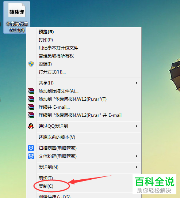
Task: Choose 复制(C) from the context menu
Action: pyautogui.click(x=46, y=186)
